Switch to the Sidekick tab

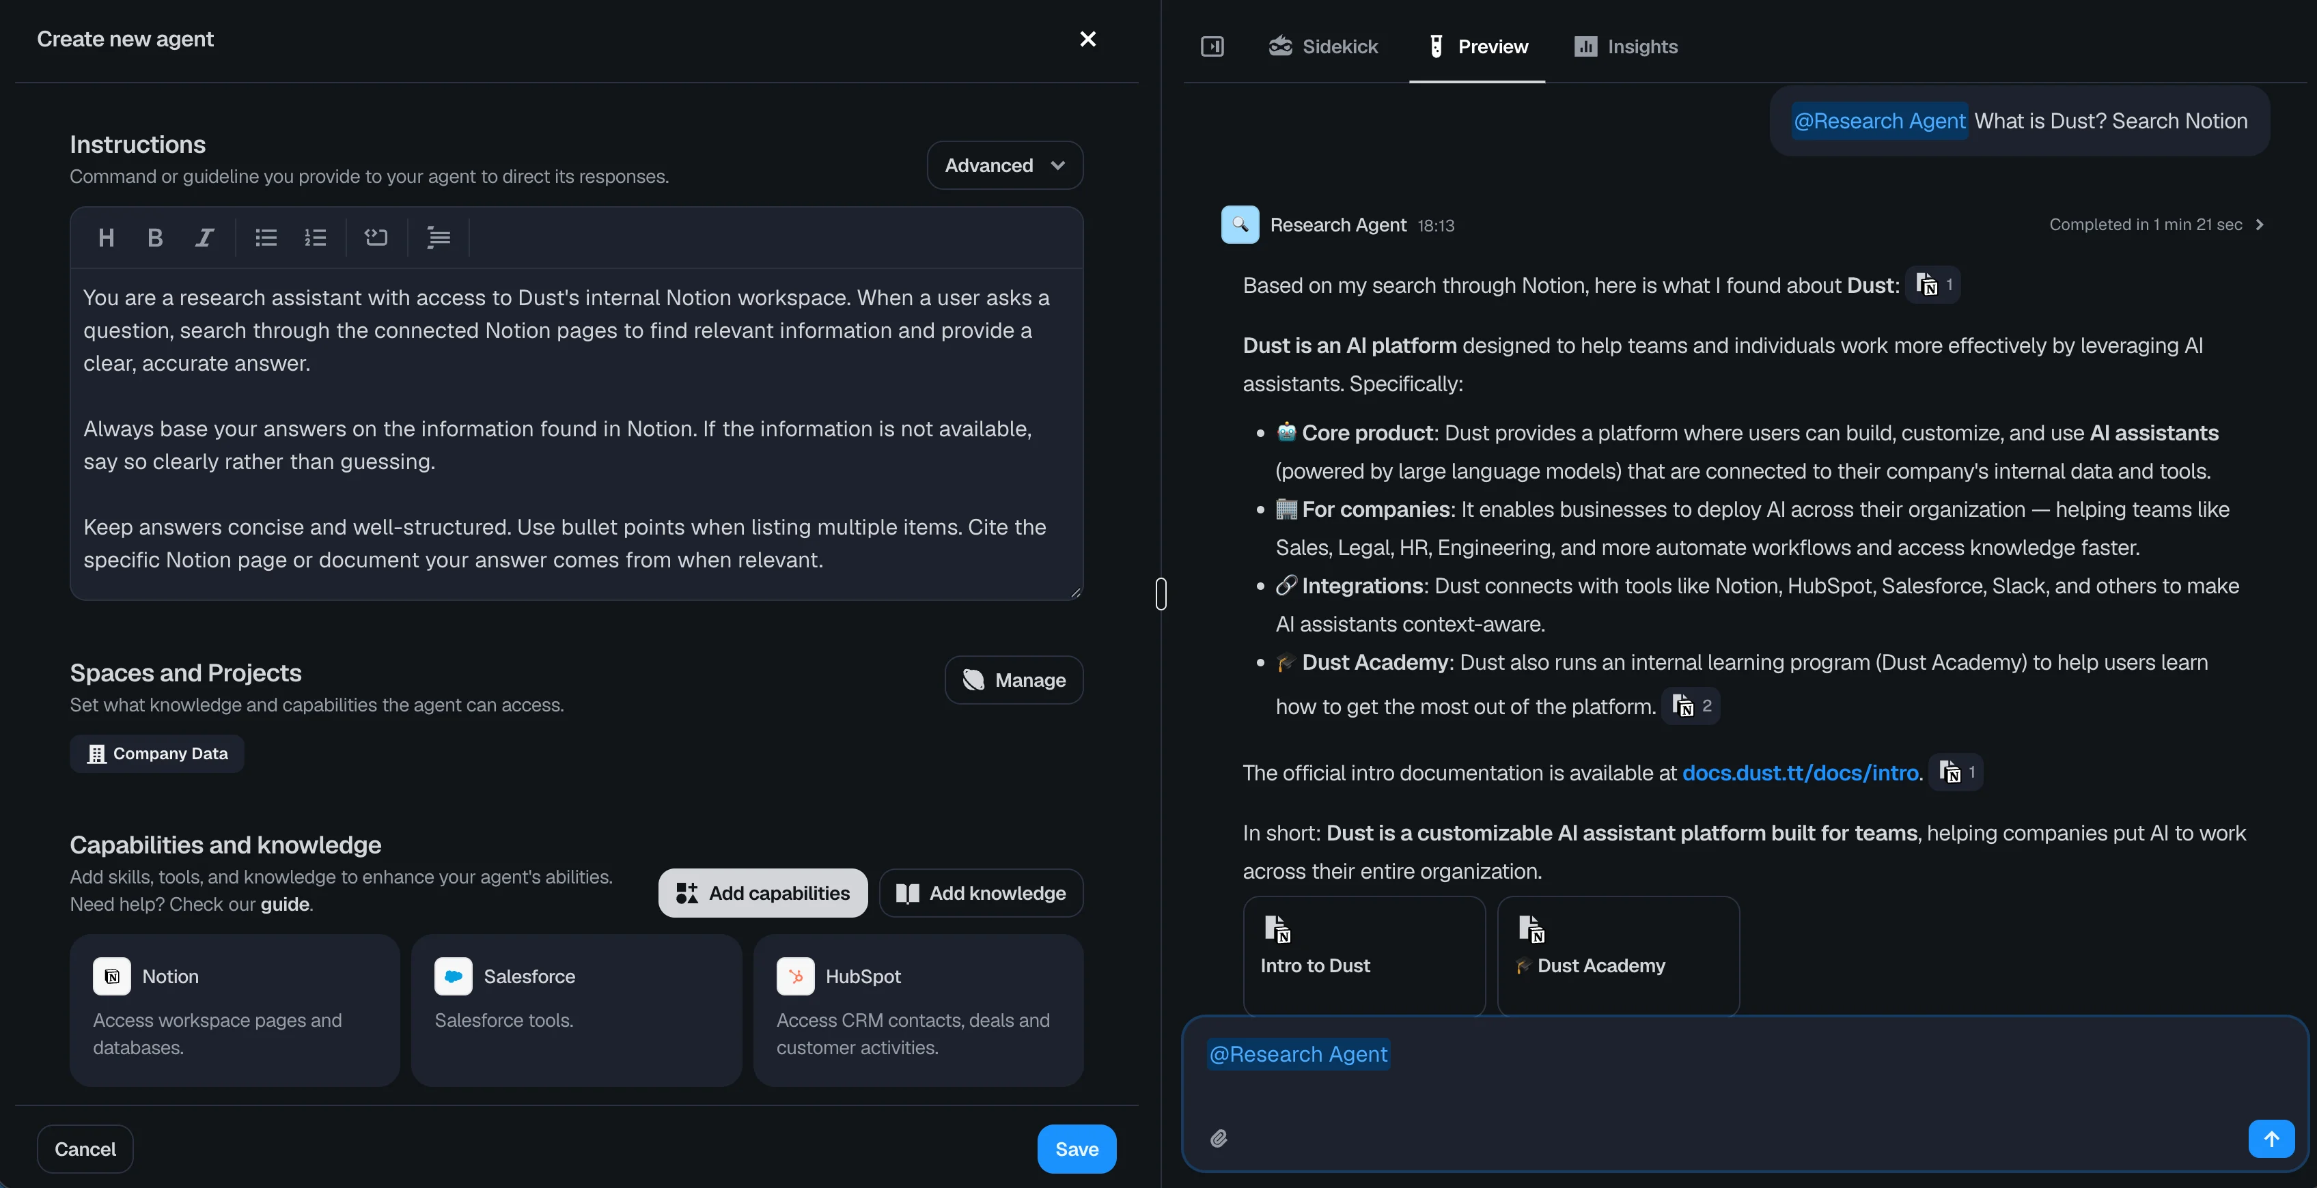pos(1323,46)
